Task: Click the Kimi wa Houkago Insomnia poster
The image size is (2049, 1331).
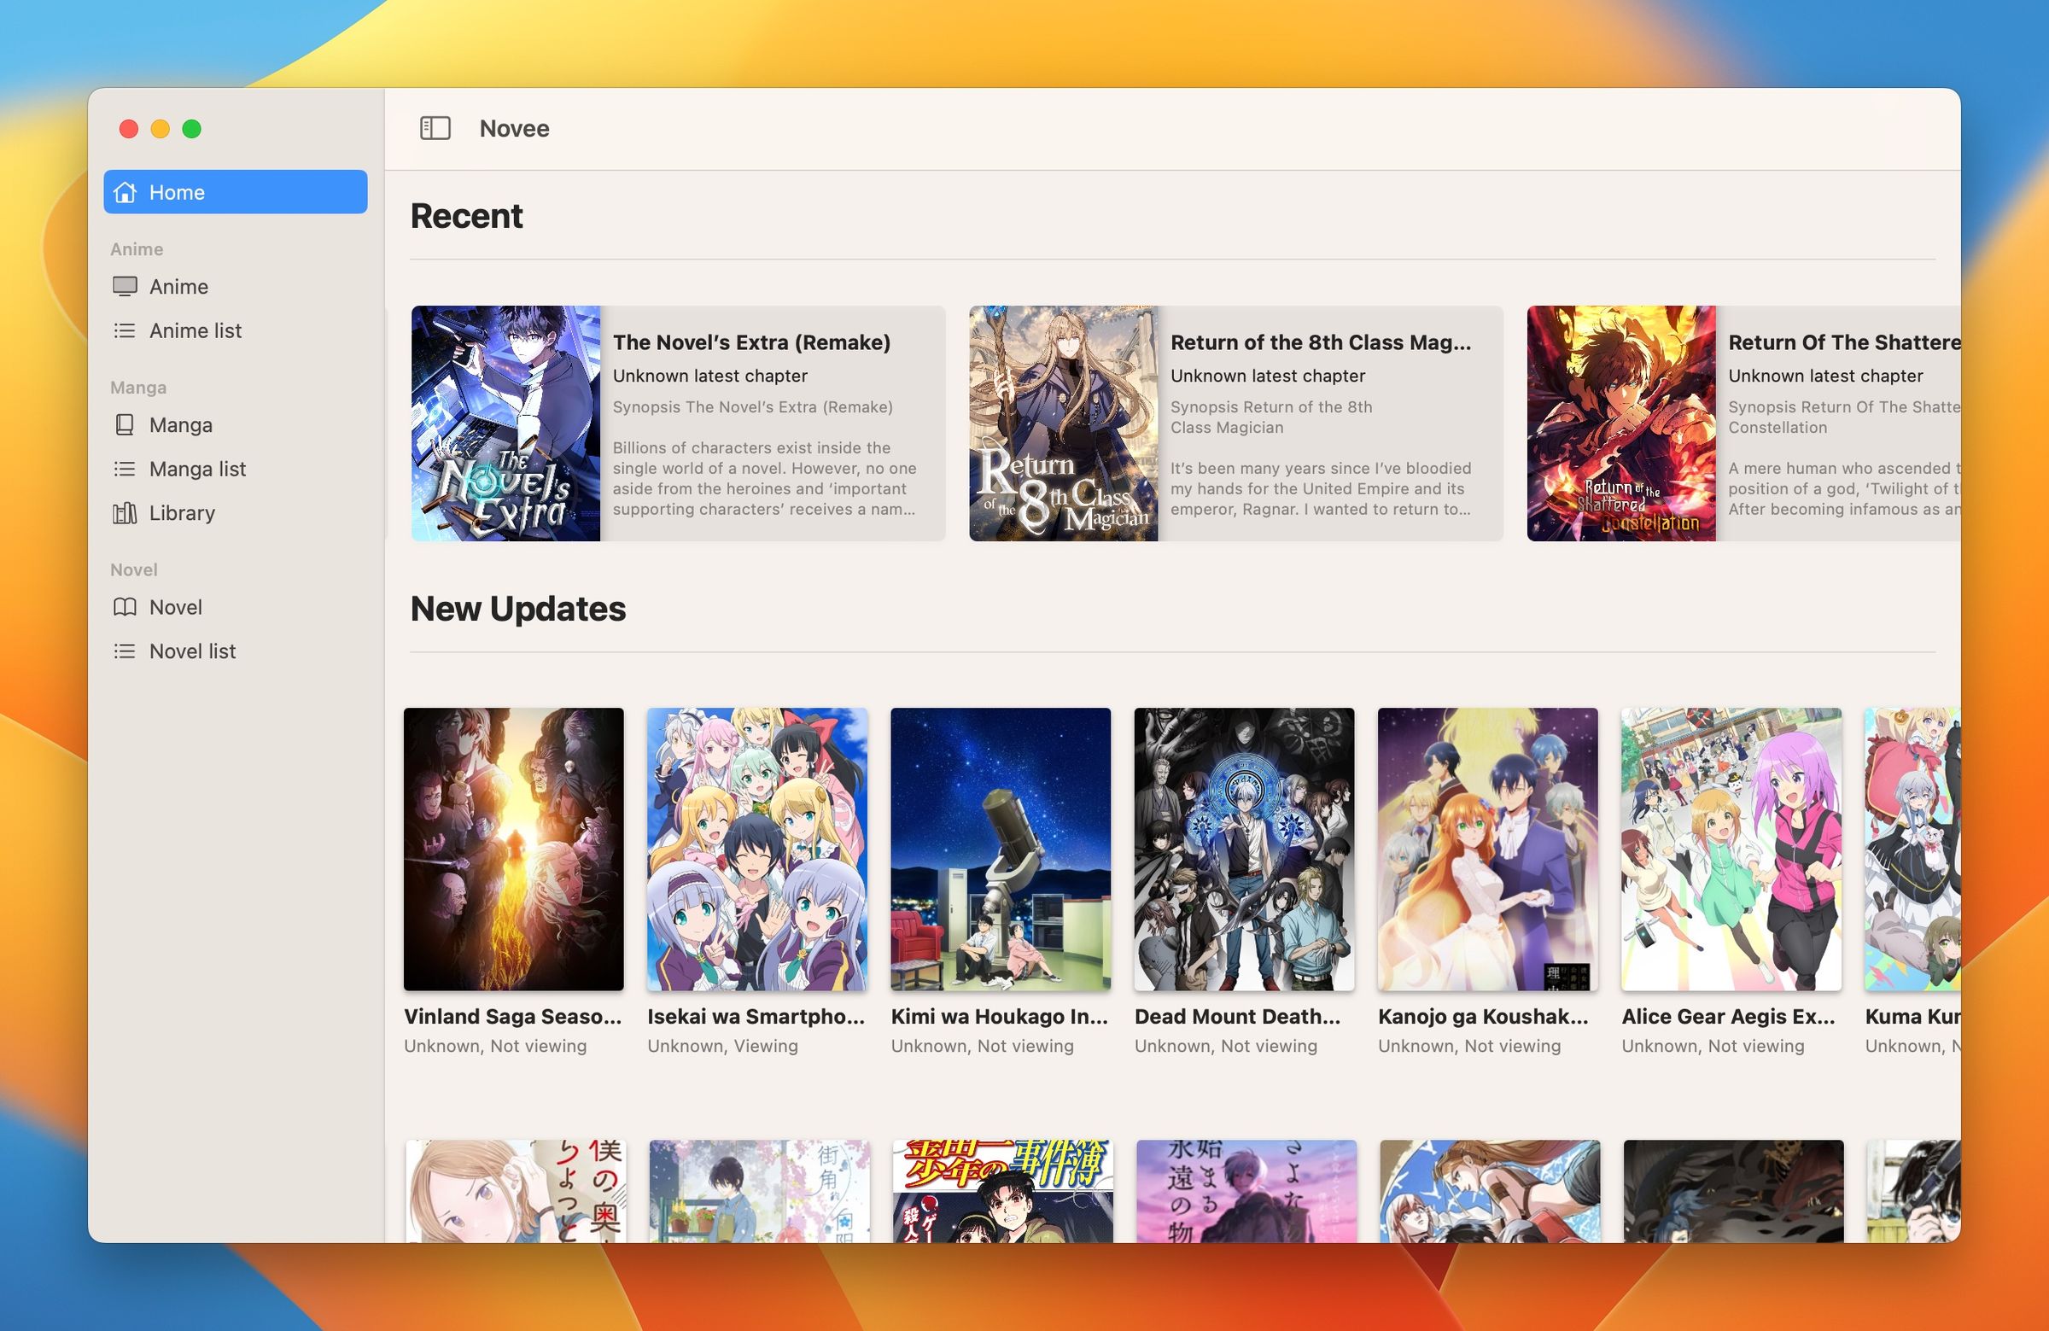Action: 1001,848
